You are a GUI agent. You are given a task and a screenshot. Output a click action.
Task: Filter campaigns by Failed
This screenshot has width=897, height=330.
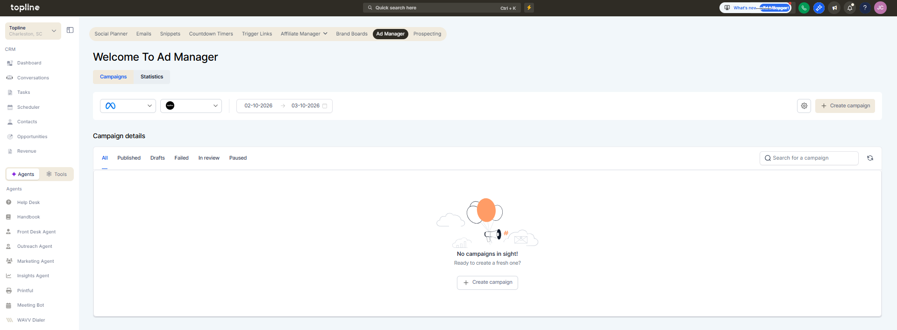(x=182, y=158)
